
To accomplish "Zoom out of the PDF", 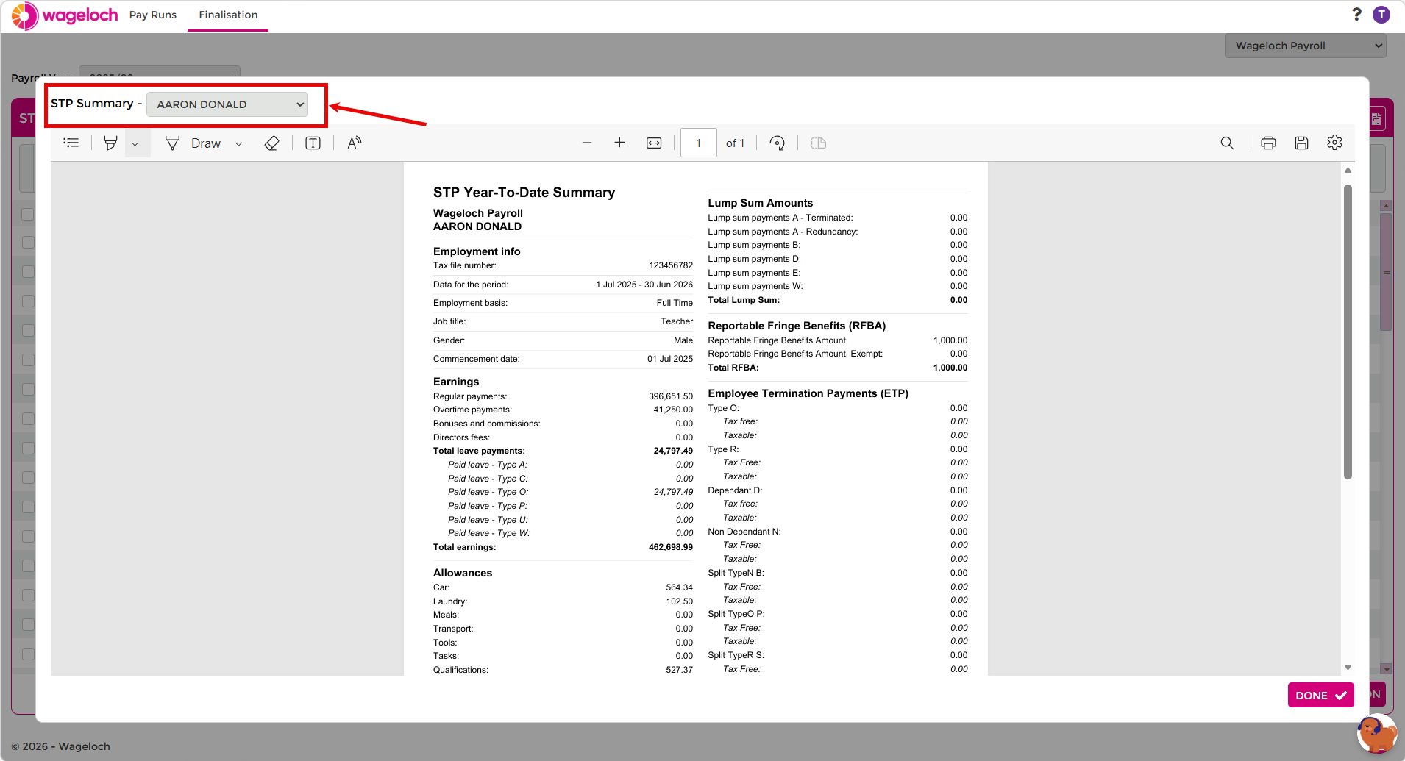I will tap(587, 143).
